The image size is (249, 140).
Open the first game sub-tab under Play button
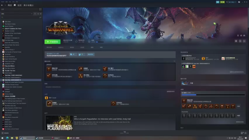point(49,47)
